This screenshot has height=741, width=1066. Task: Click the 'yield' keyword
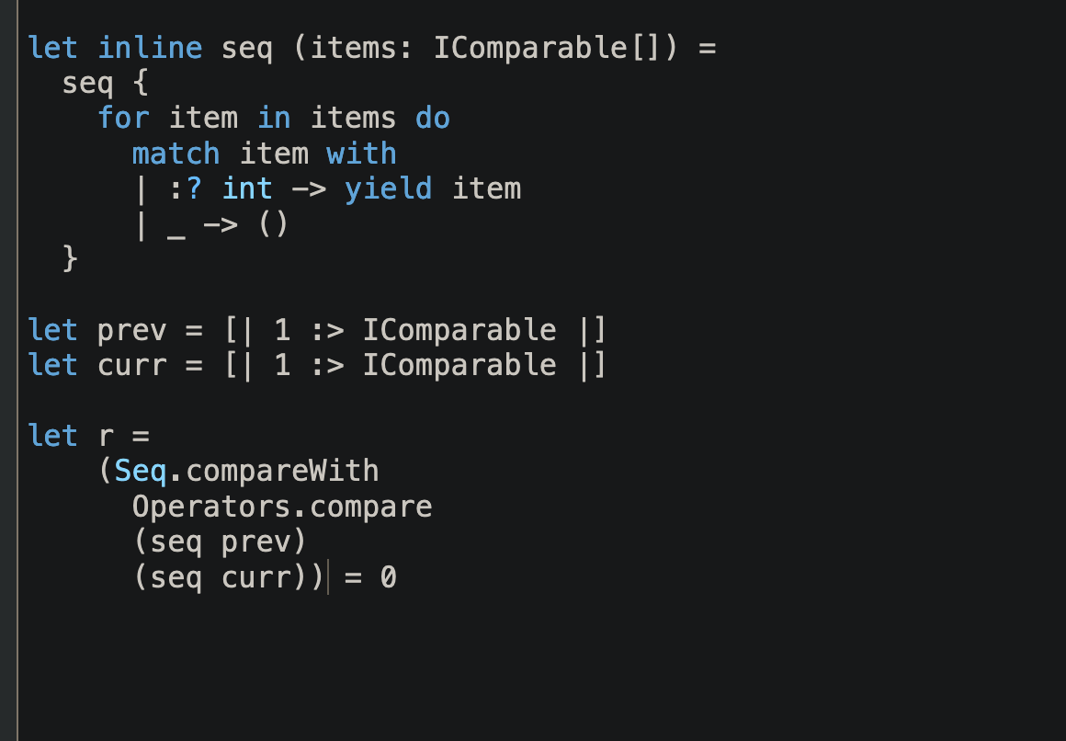[x=388, y=189]
